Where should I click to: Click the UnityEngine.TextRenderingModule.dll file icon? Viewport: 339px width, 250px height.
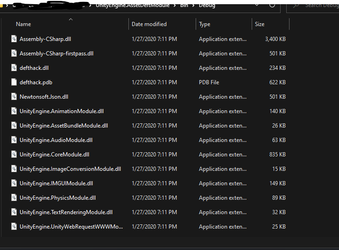pyautogui.click(x=14, y=212)
